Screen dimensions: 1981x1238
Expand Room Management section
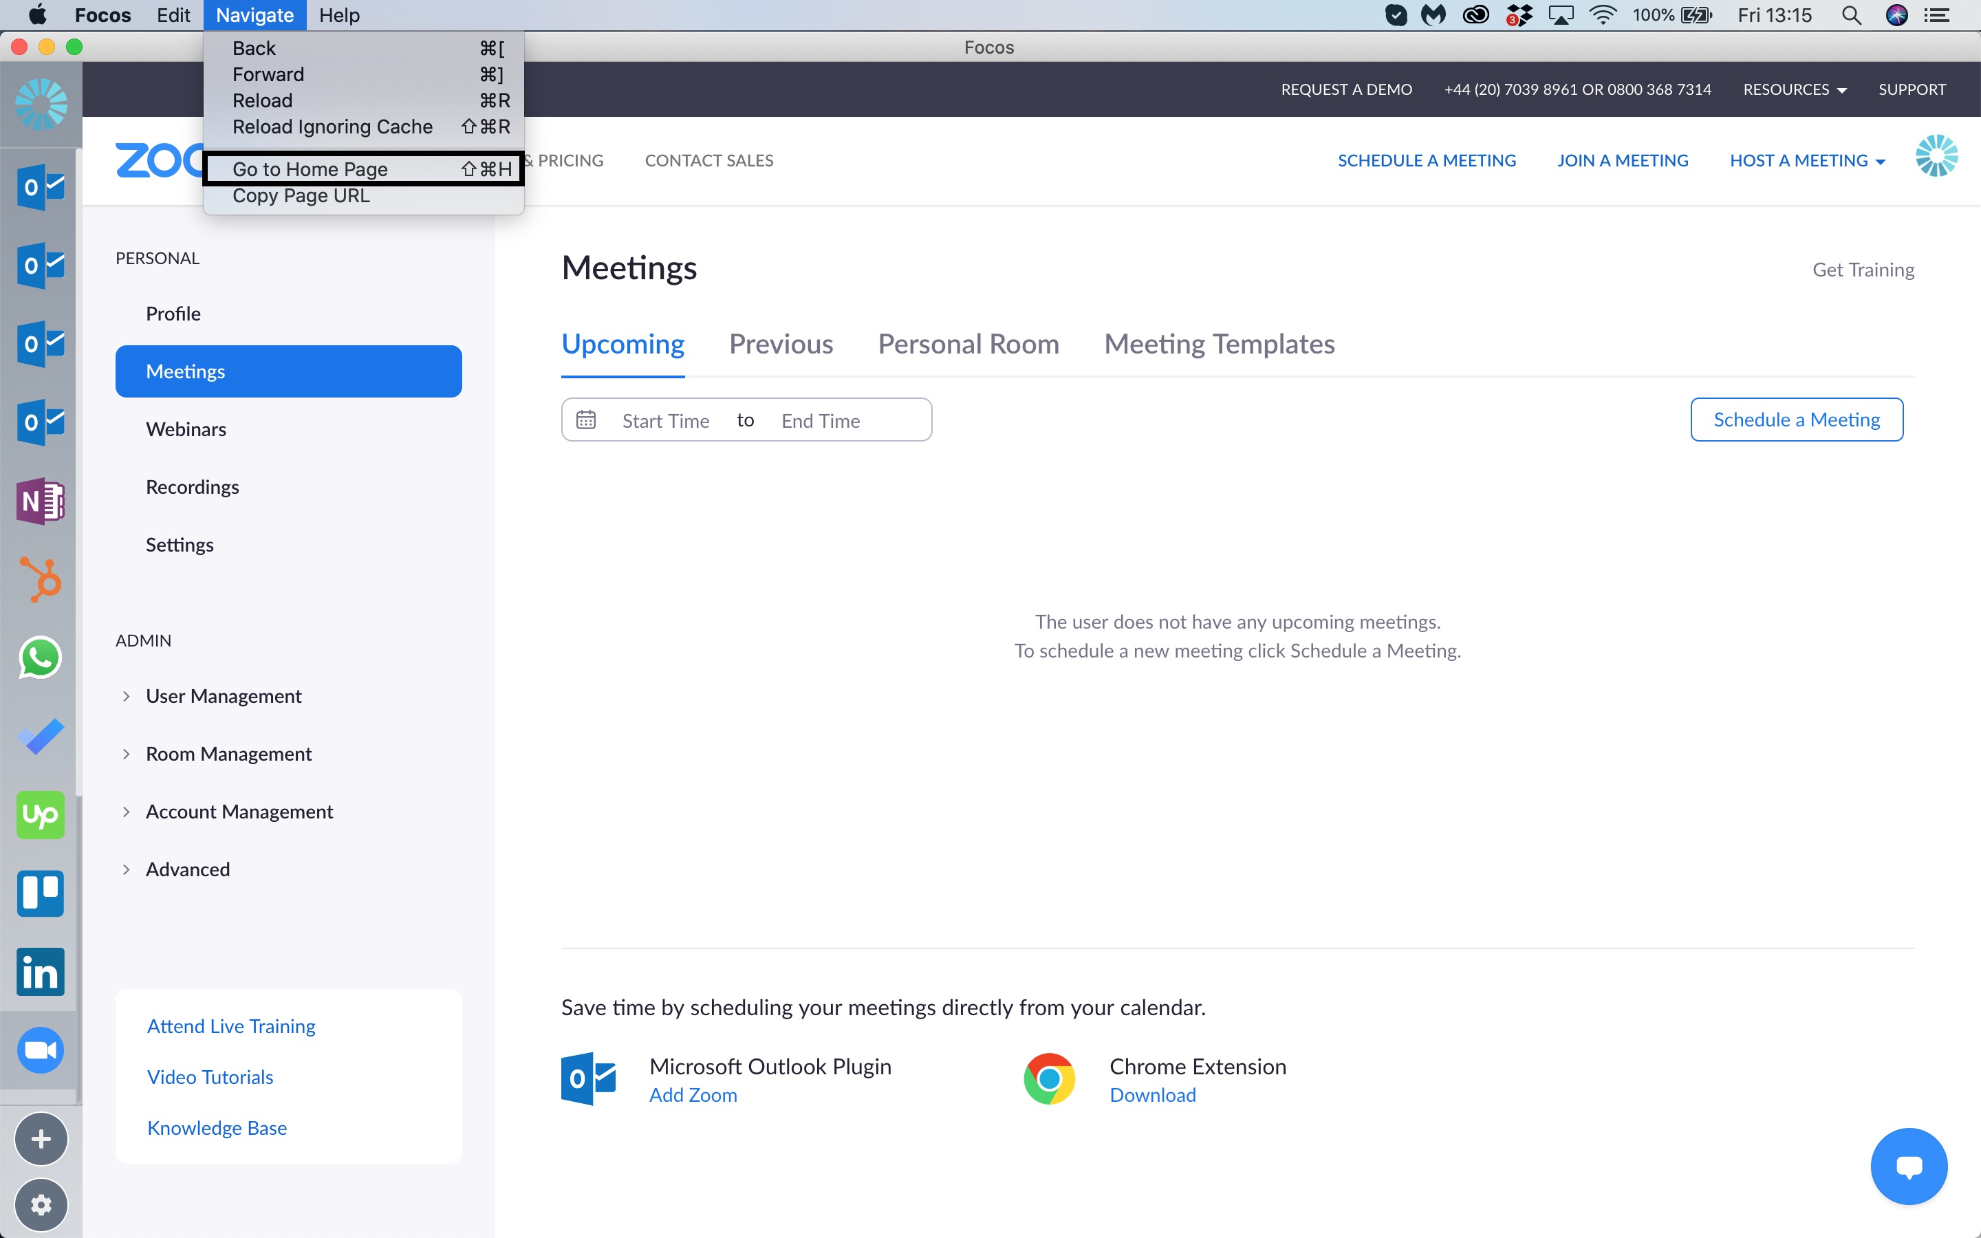(228, 753)
